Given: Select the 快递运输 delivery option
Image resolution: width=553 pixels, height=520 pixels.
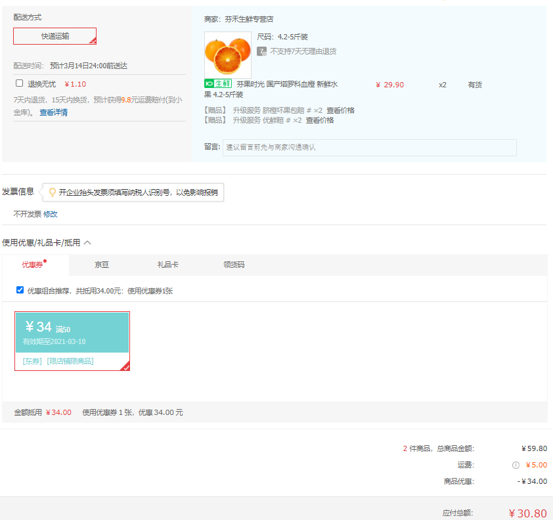Looking at the screenshot, I should (55, 36).
